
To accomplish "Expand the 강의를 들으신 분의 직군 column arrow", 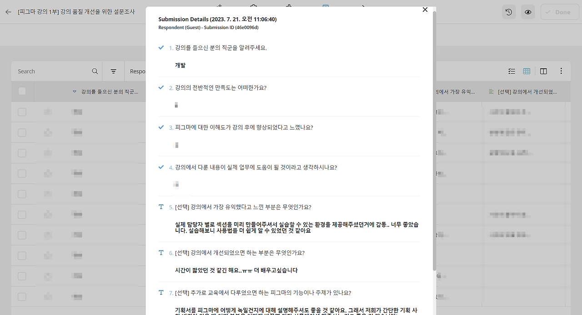I will 75,92.
